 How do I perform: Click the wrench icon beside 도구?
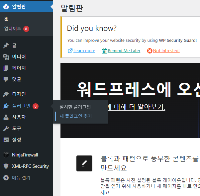click(x=6, y=129)
